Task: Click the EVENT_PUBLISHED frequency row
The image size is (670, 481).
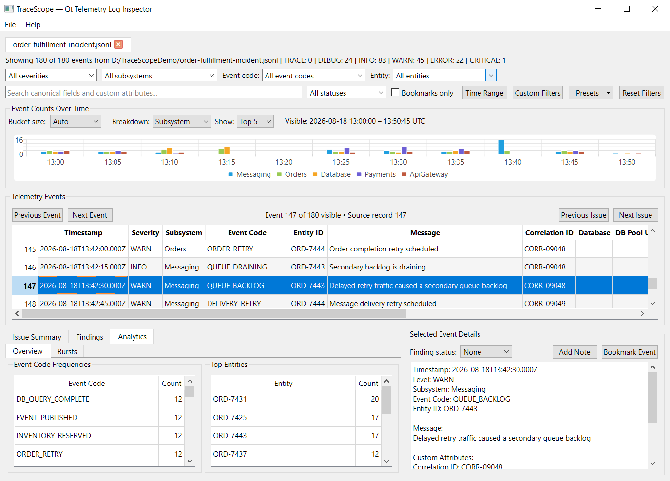Action: click(x=99, y=417)
